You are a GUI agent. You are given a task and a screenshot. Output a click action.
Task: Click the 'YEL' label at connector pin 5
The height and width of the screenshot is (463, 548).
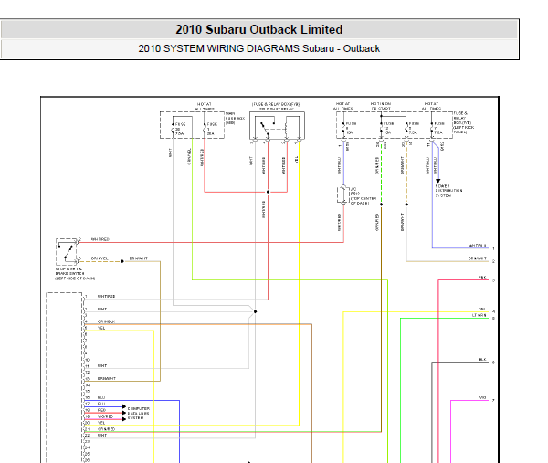101,328
